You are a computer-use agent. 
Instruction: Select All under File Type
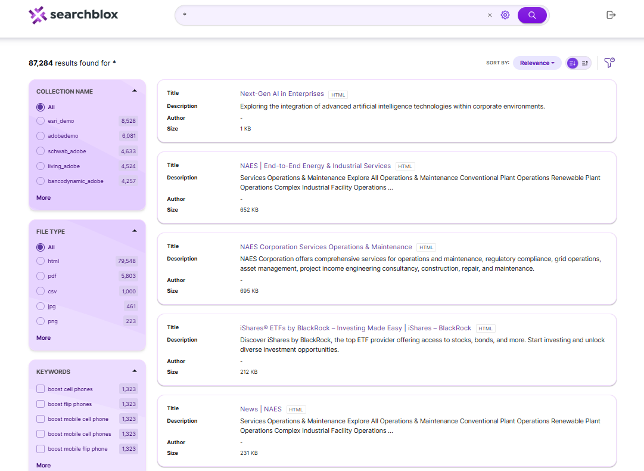(x=41, y=247)
